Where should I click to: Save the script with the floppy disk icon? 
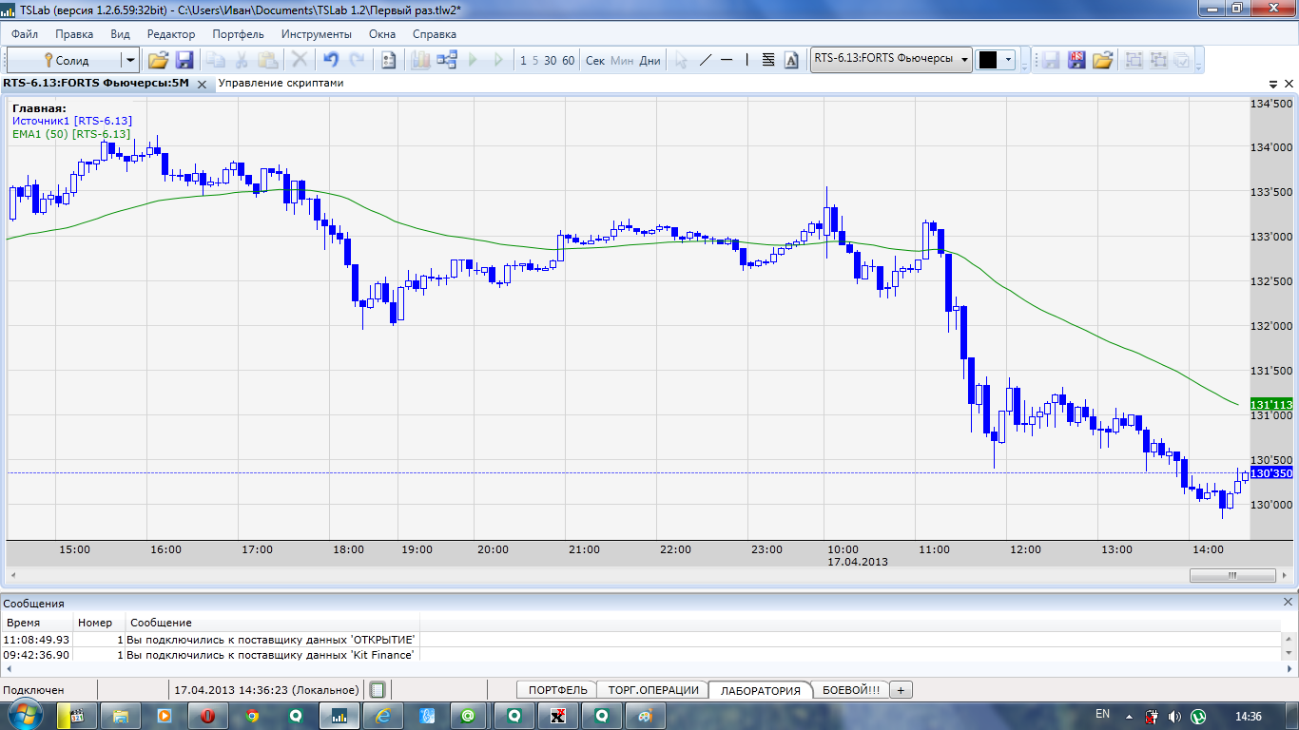(184, 60)
